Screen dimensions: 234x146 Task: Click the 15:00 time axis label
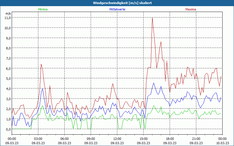click(x=143, y=139)
